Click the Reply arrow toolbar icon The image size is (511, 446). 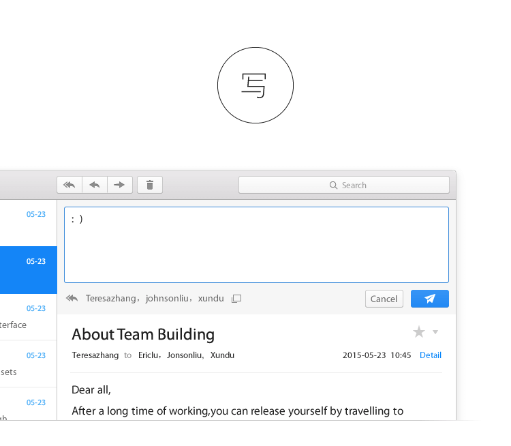click(x=95, y=185)
